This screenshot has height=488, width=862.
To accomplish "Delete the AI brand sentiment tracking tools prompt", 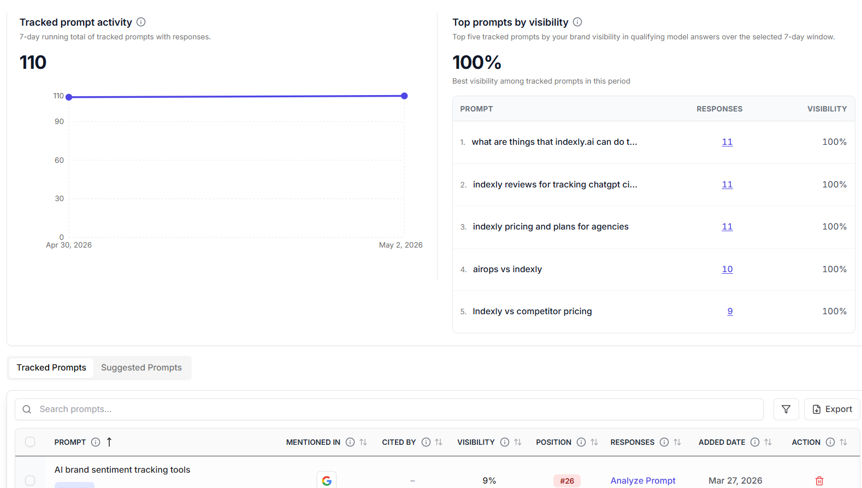I will click(819, 481).
